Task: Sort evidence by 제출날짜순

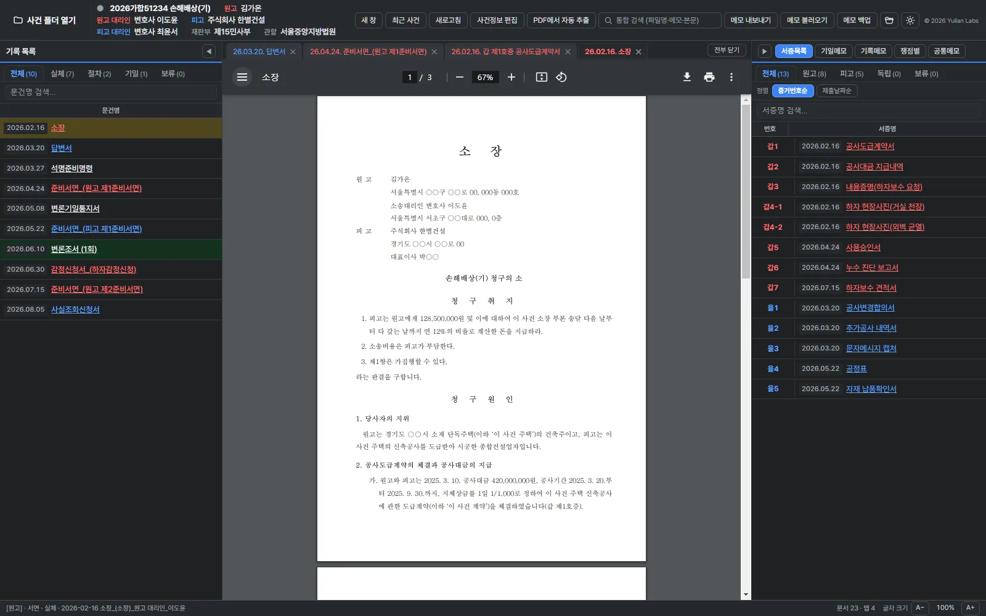Action: (x=837, y=91)
